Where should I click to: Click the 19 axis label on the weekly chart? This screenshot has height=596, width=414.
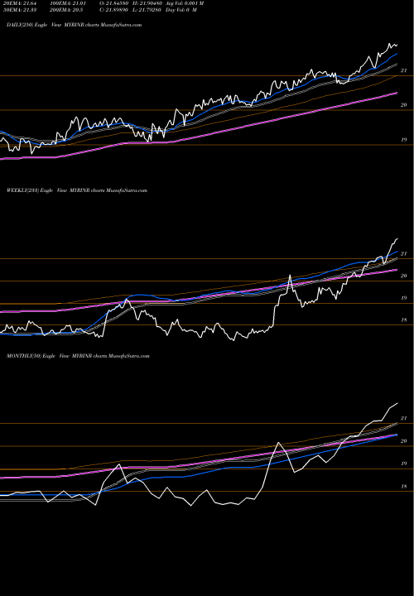404,298
